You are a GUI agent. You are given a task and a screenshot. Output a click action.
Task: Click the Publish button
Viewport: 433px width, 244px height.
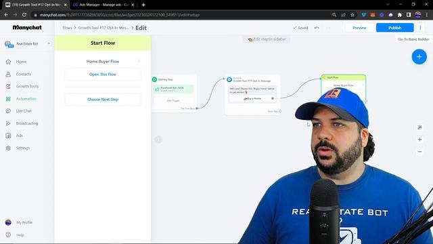pyautogui.click(x=394, y=28)
